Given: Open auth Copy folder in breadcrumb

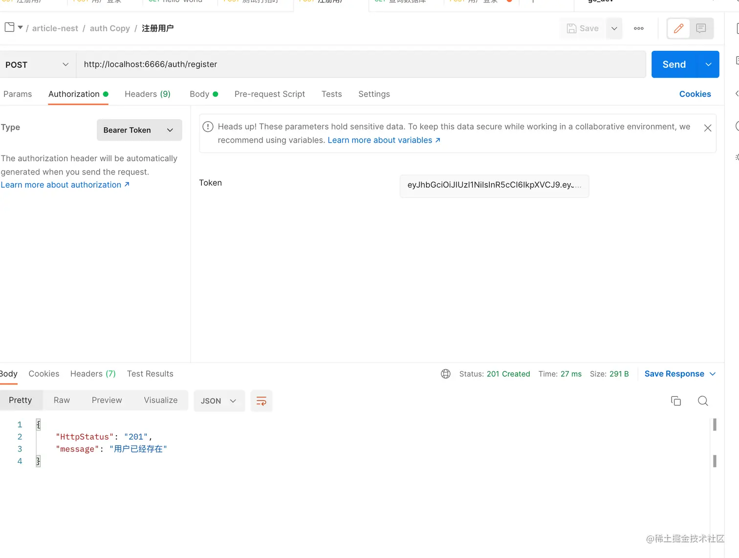Looking at the screenshot, I should point(109,28).
